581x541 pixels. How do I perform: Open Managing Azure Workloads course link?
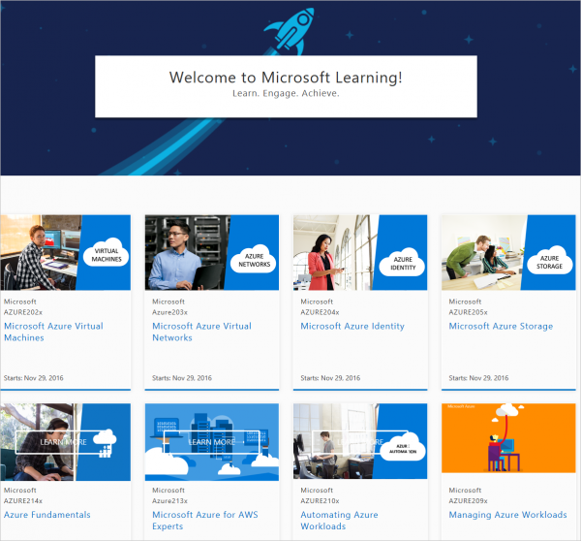coord(507,515)
